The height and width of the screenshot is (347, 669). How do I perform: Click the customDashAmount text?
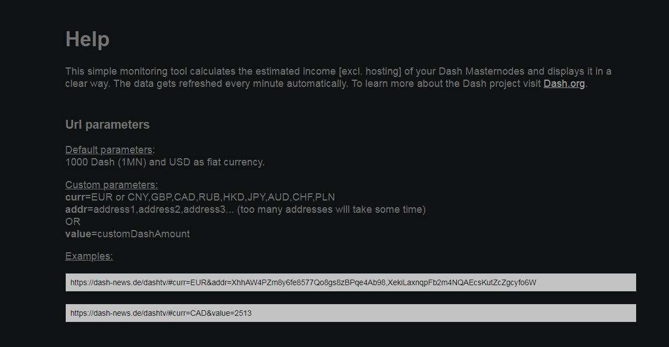(x=144, y=234)
